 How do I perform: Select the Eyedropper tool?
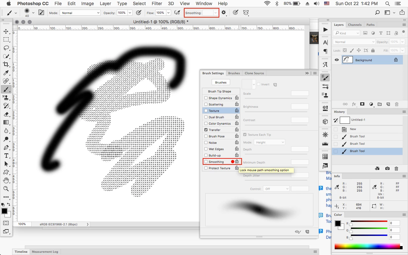click(x=6, y=73)
